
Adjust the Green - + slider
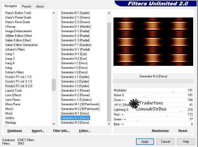point(153,119)
